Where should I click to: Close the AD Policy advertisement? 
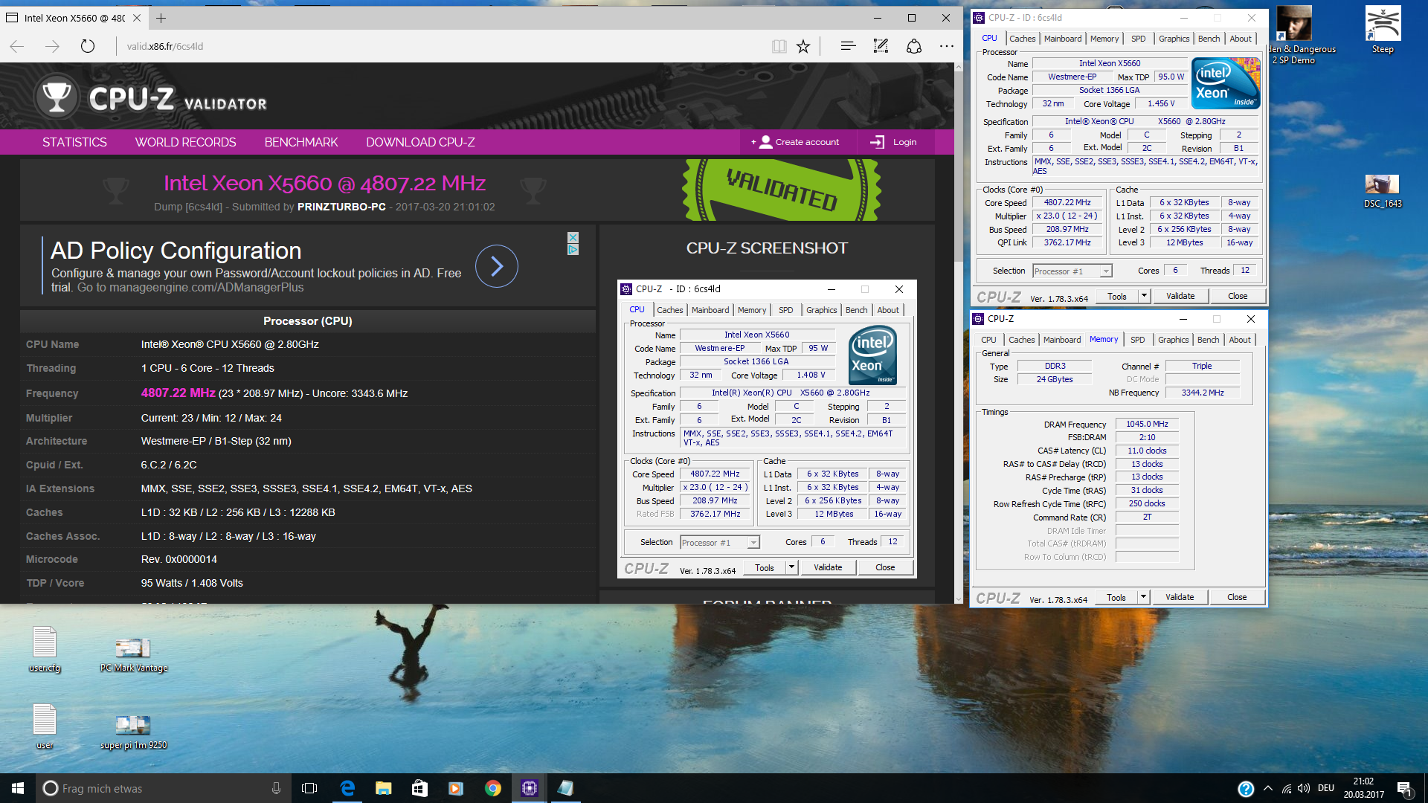573,237
